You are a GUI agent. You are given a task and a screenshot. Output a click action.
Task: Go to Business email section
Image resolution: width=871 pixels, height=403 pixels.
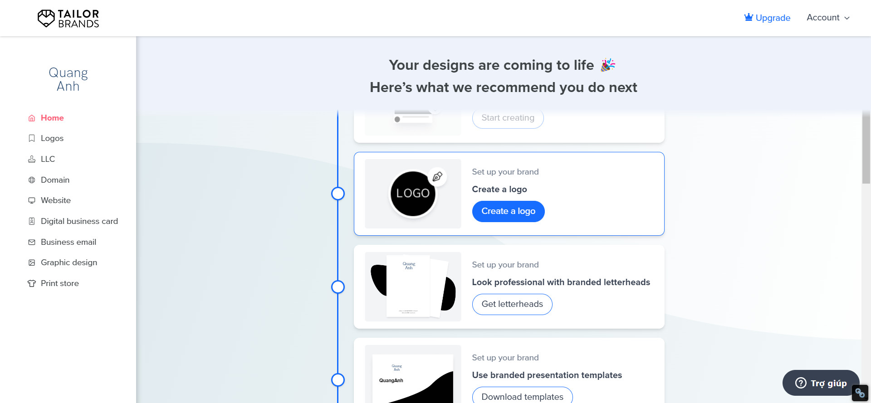click(68, 242)
